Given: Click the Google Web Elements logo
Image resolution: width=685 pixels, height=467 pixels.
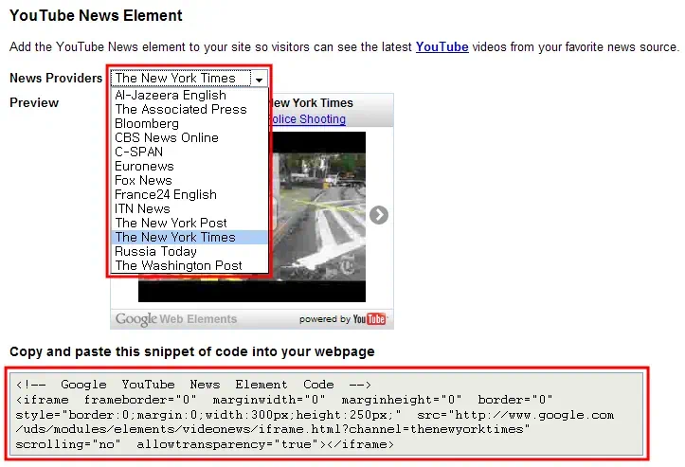Looking at the screenshot, I should [x=176, y=319].
